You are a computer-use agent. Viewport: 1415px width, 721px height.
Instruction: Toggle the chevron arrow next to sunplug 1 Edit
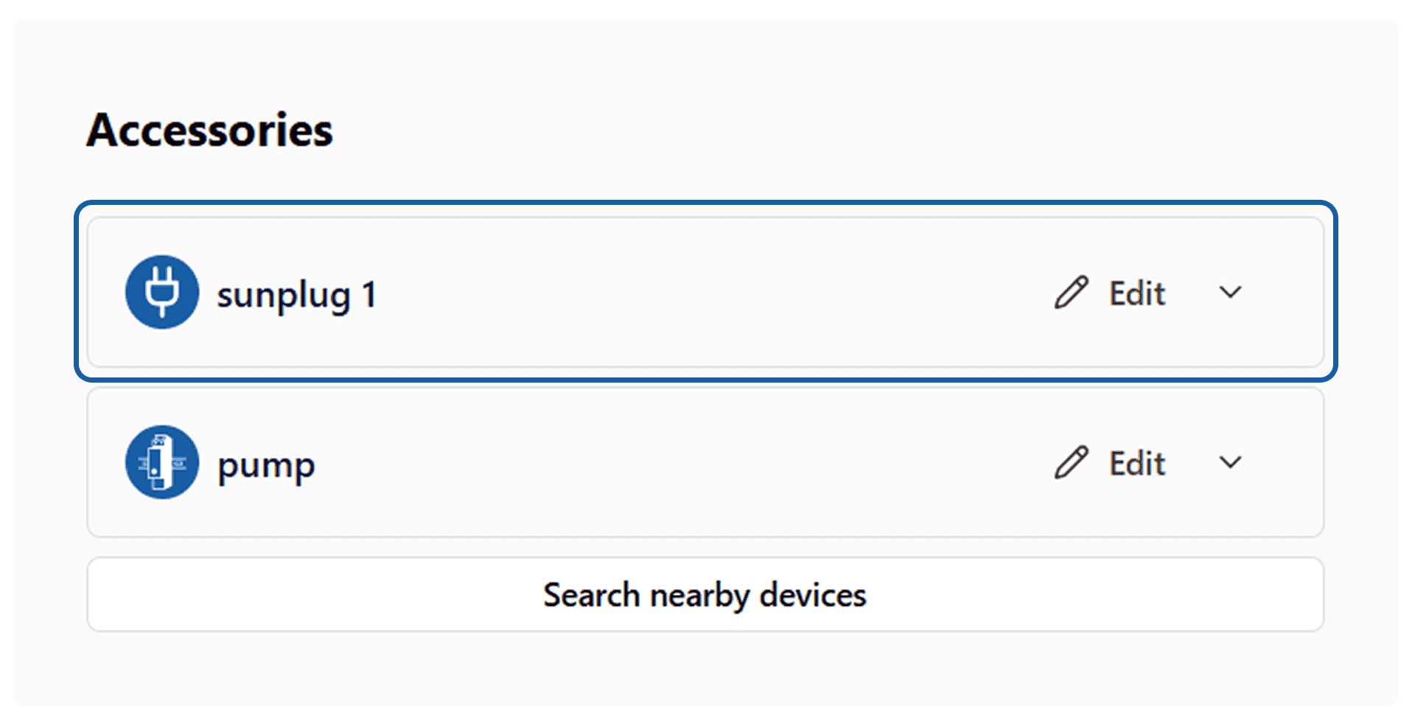(1230, 293)
